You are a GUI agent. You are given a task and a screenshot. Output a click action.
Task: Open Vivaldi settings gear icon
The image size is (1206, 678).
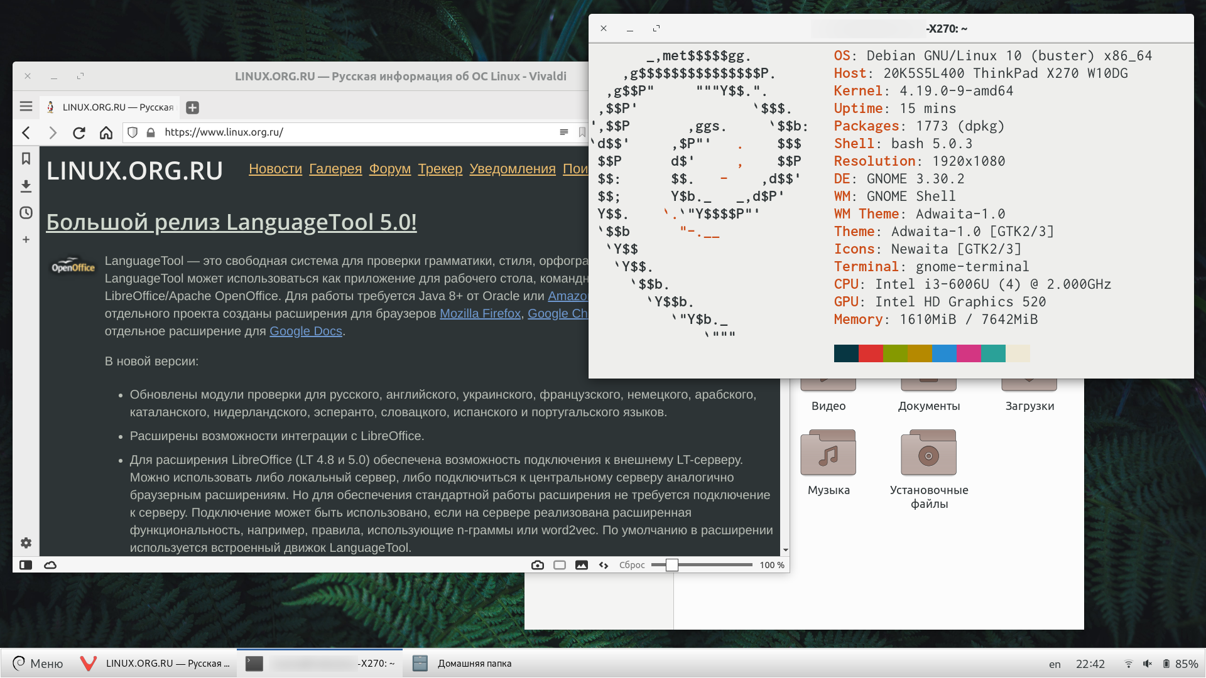[26, 542]
